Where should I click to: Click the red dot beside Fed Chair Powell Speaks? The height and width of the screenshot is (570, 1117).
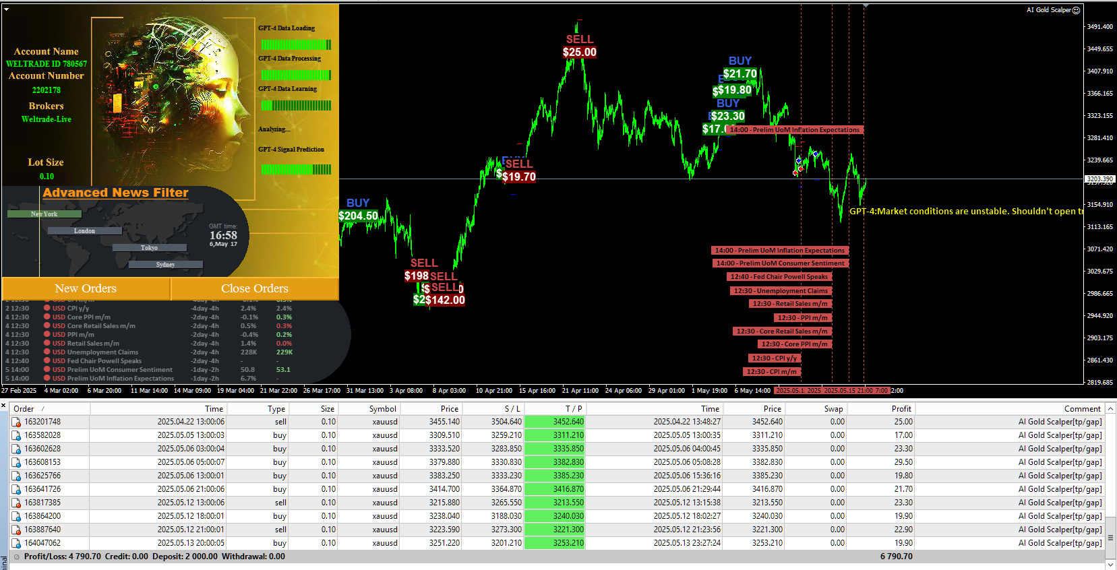tap(47, 360)
